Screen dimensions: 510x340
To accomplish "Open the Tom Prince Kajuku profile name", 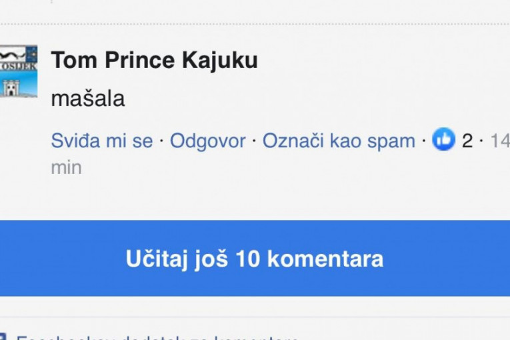I will pos(154,60).
